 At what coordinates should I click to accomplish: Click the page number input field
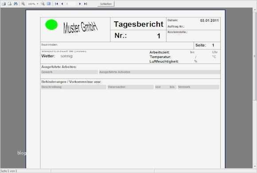click(x=71, y=4)
